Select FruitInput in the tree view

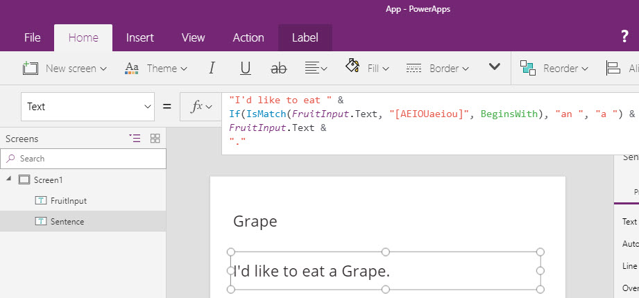tap(69, 200)
